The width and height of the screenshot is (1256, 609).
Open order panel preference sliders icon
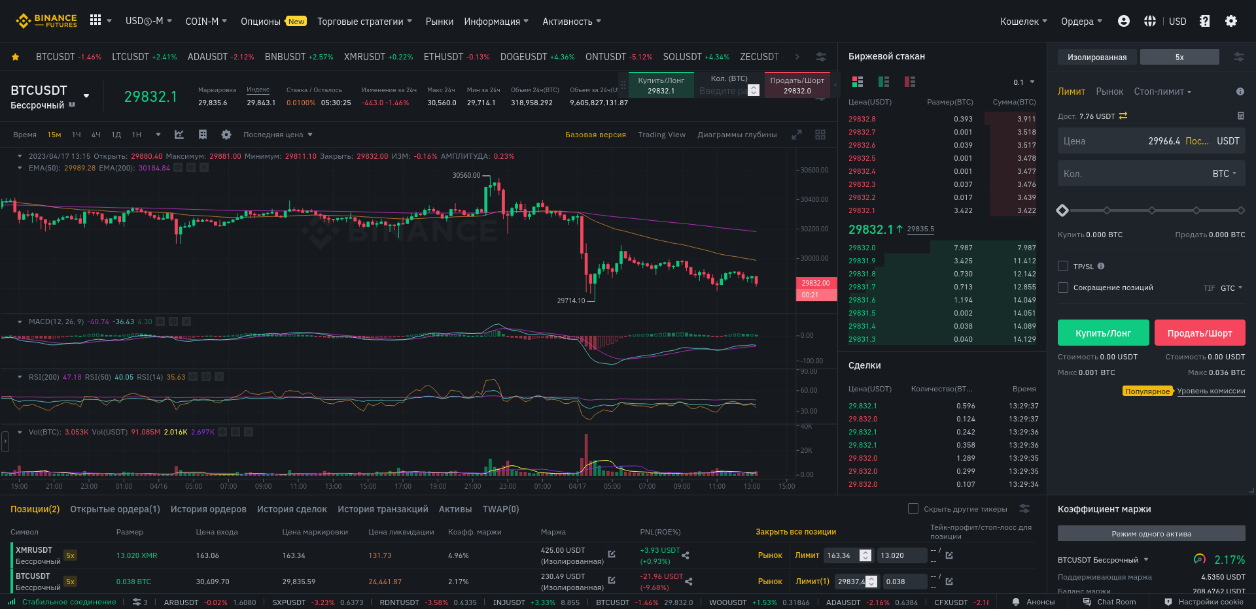point(1239,57)
